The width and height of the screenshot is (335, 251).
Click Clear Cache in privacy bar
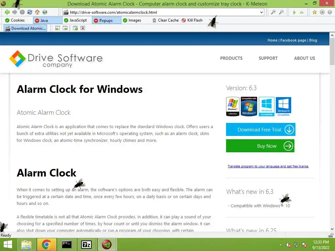tap(166, 20)
